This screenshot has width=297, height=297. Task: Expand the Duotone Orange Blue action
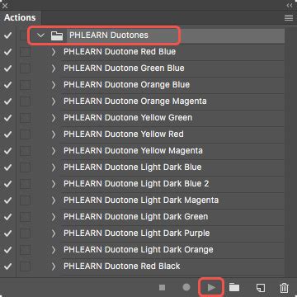(54, 85)
